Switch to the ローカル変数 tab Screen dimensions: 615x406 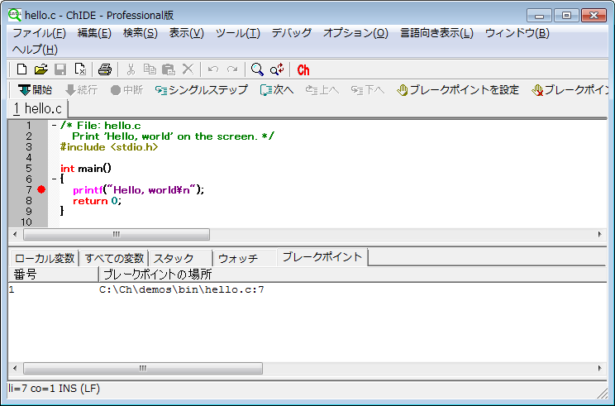tap(45, 258)
